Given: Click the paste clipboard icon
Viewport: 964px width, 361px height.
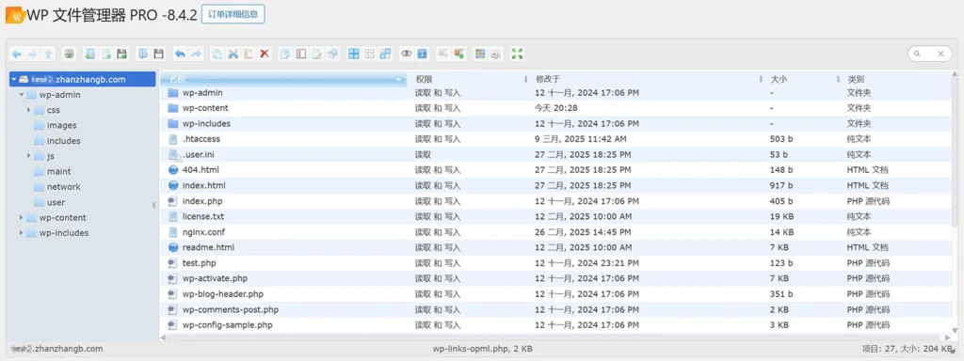Looking at the screenshot, I should (x=249, y=54).
